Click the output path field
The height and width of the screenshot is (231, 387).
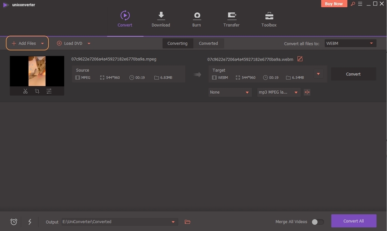[x=115, y=222]
